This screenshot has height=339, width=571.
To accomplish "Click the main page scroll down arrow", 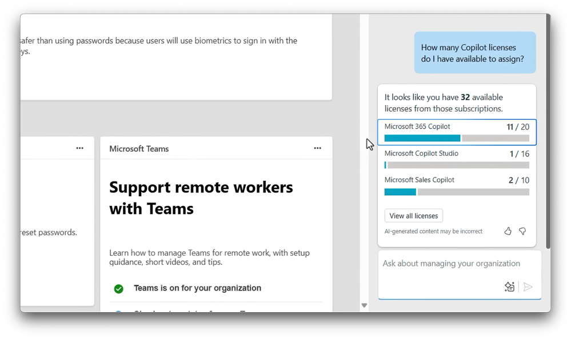I will tap(364, 305).
